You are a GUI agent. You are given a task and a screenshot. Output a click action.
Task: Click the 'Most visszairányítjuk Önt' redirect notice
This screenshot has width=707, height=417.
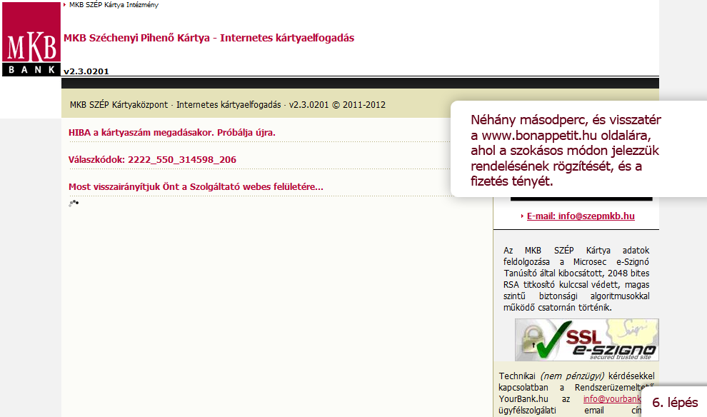196,186
